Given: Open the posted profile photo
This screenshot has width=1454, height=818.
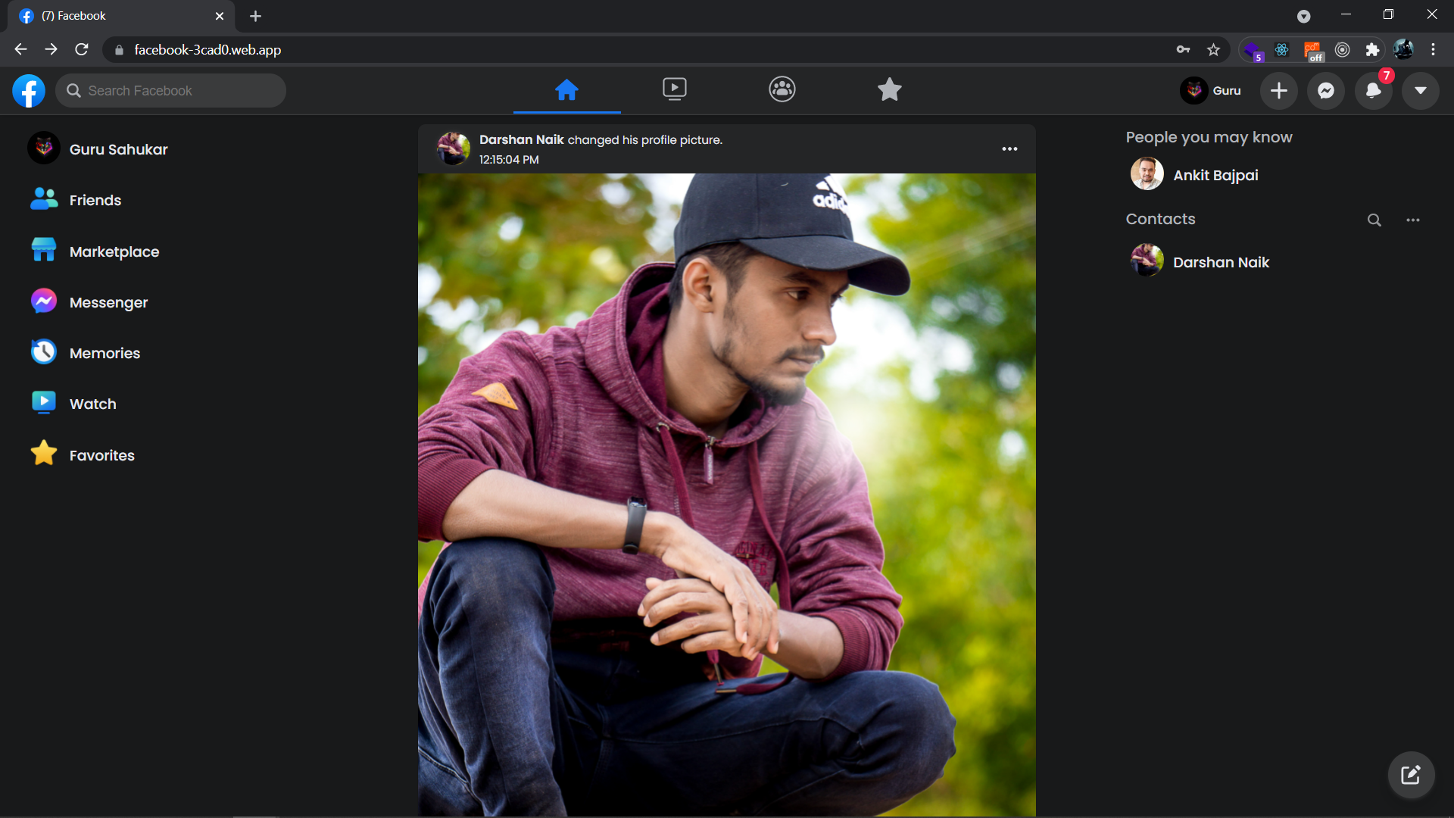Looking at the screenshot, I should (727, 495).
